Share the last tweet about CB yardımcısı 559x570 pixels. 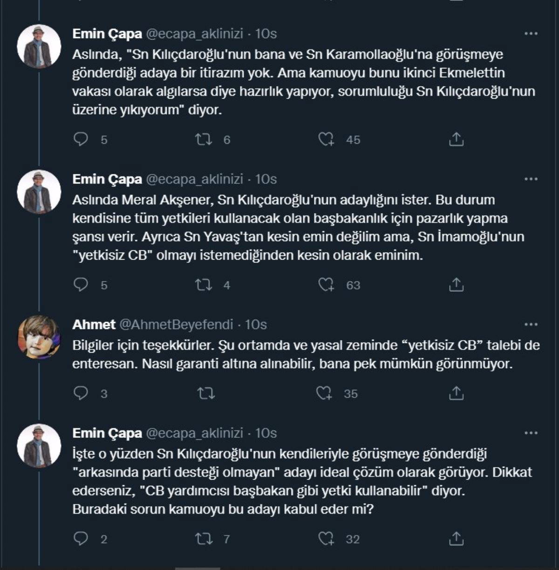click(456, 539)
